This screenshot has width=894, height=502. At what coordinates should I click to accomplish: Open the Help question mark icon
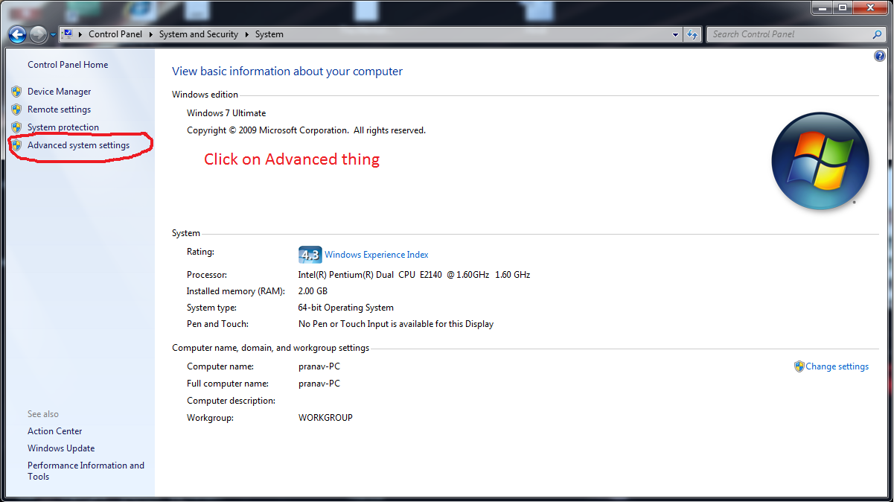tap(880, 56)
